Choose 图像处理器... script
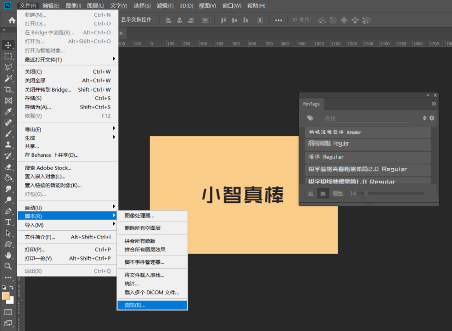Screen dimensions: 452x331 coord(152,215)
